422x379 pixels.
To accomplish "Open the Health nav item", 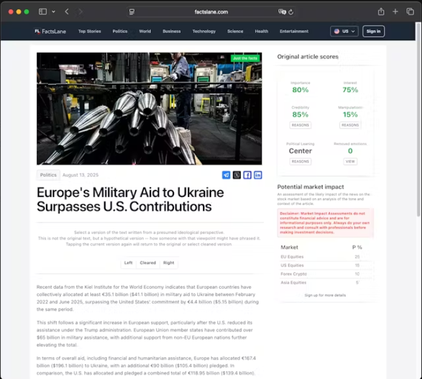I will (261, 31).
